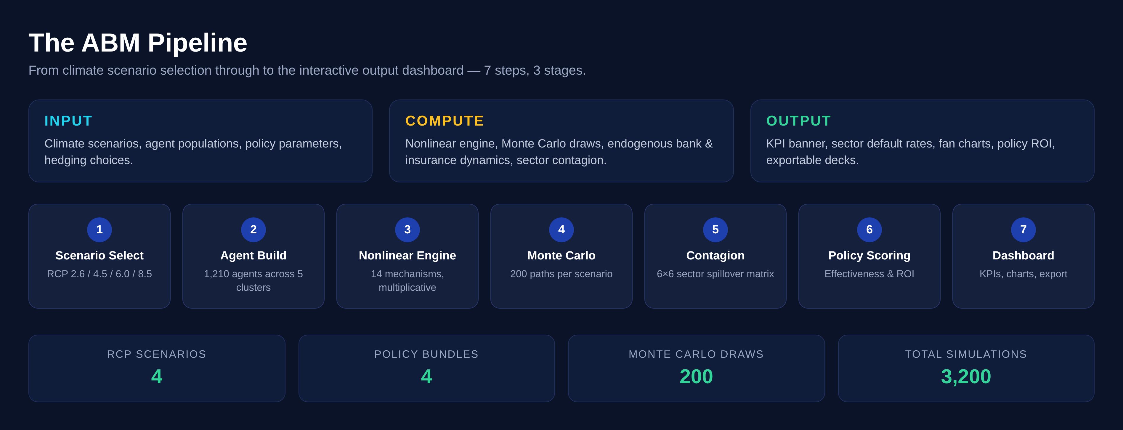
Task: Select the step 7 Dashboard circle
Action: [1023, 230]
